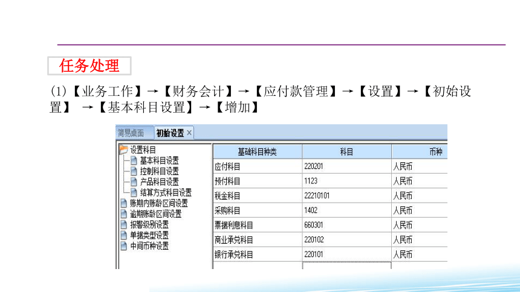Open 报警级别设置 in the tree
520x292 pixels.
point(149,224)
